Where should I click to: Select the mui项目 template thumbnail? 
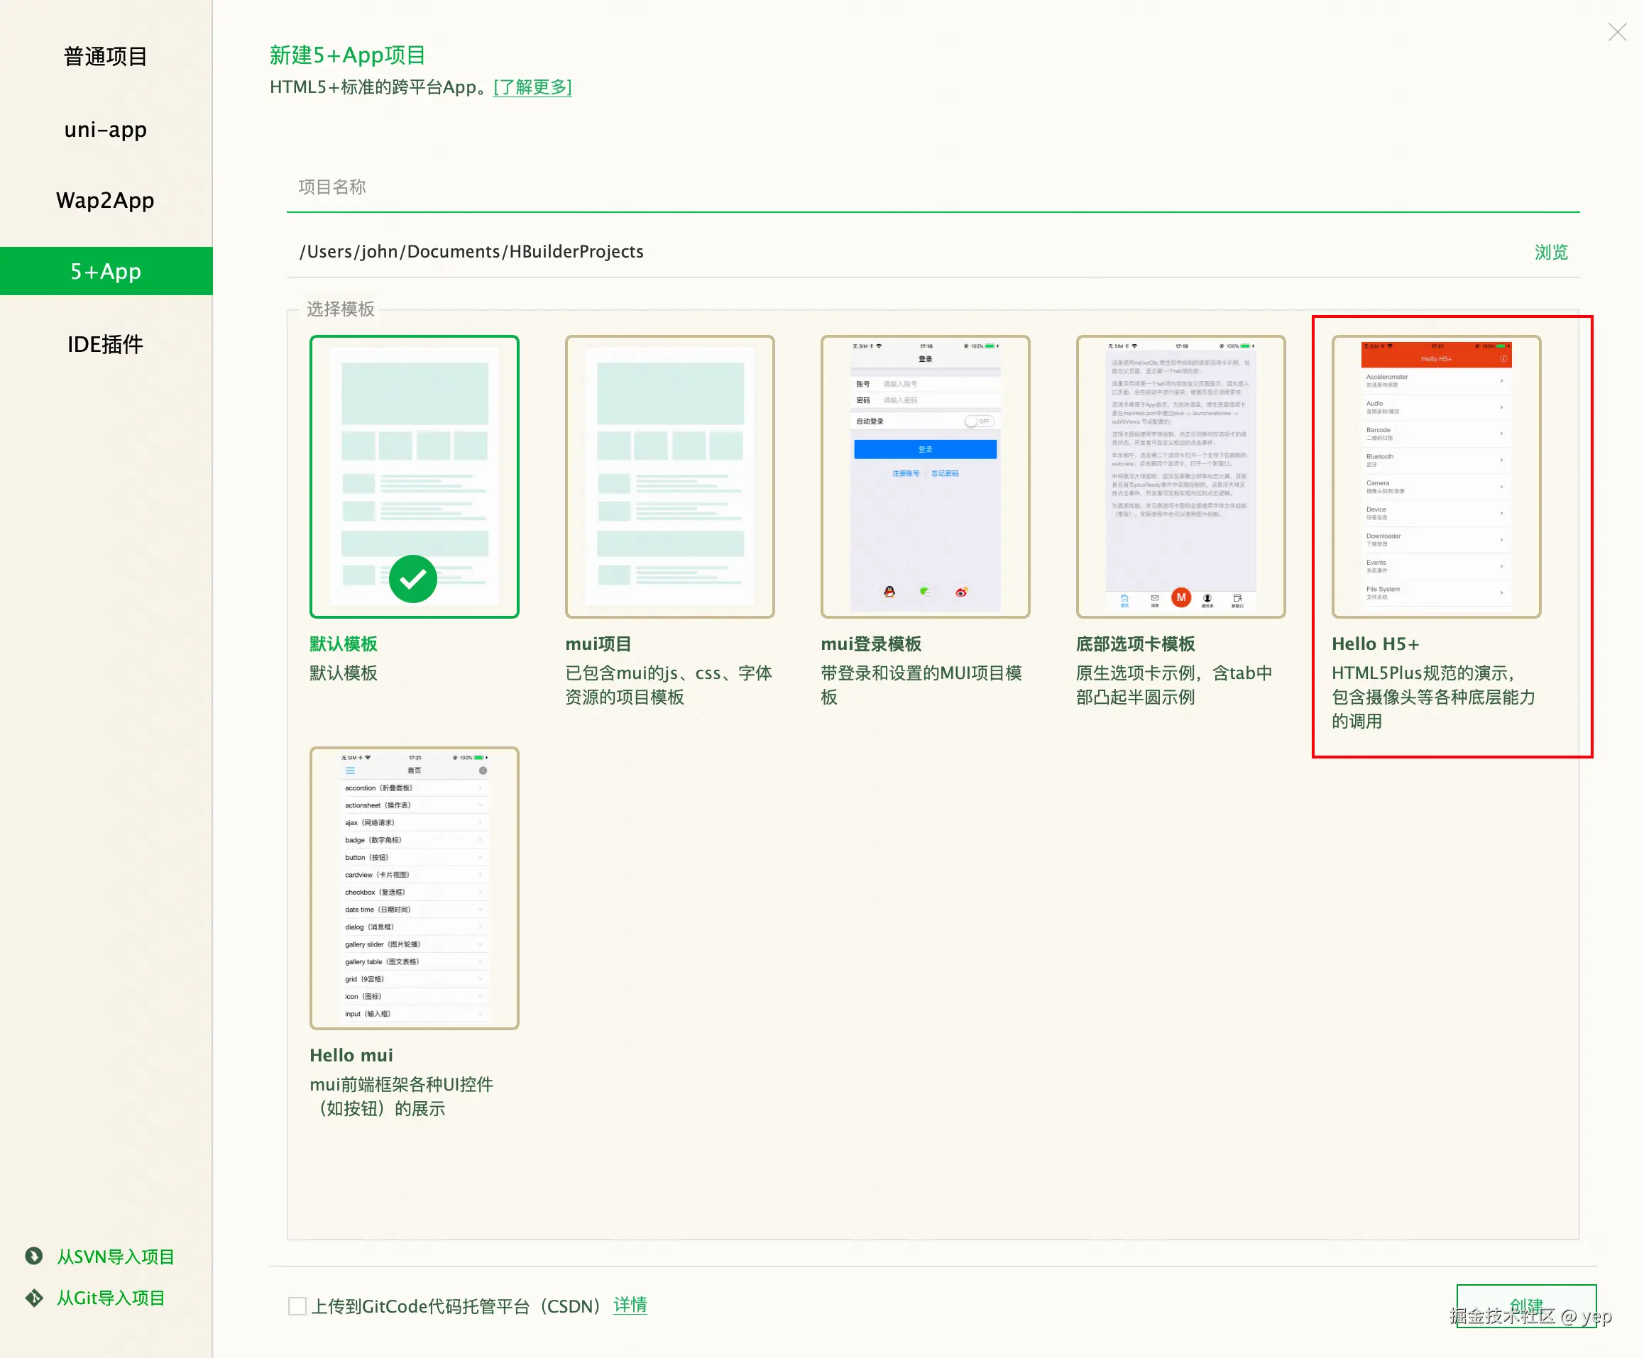[x=670, y=476]
